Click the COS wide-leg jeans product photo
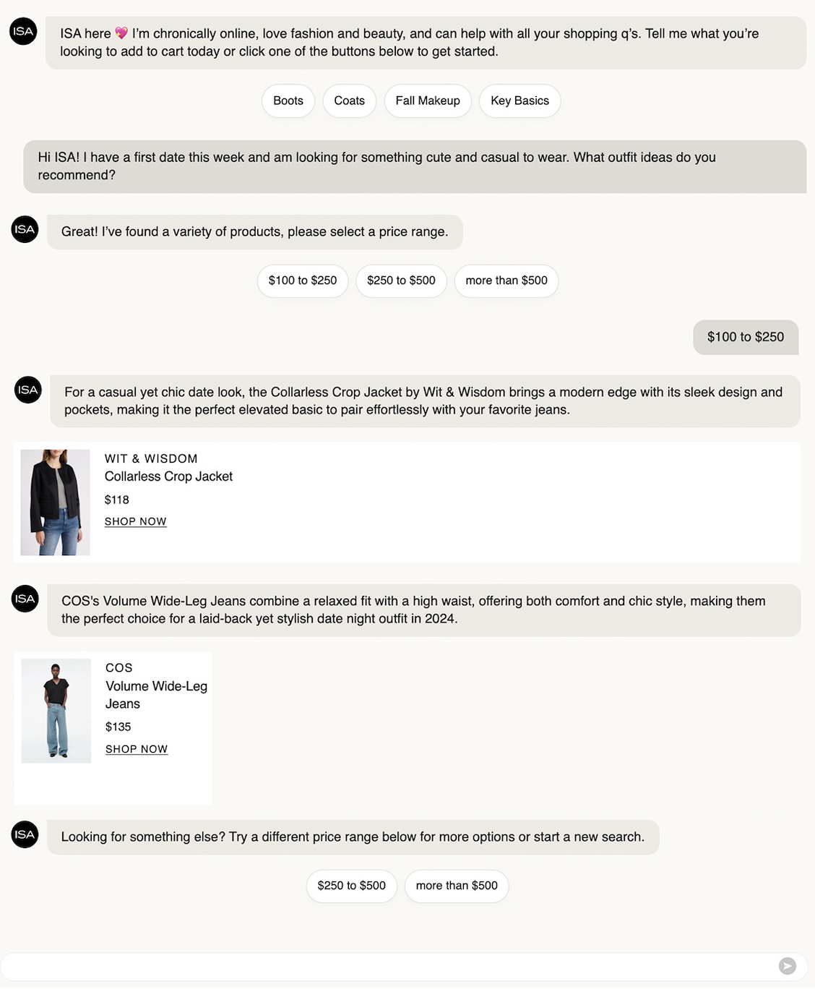Viewport: 815px width, 992px height. pyautogui.click(x=56, y=709)
